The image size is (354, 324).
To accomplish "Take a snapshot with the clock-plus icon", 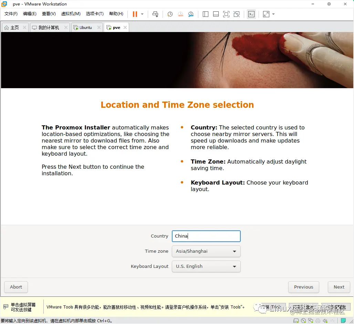I will pyautogui.click(x=170, y=14).
